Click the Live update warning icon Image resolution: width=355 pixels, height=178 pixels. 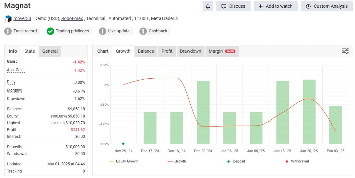point(102,31)
